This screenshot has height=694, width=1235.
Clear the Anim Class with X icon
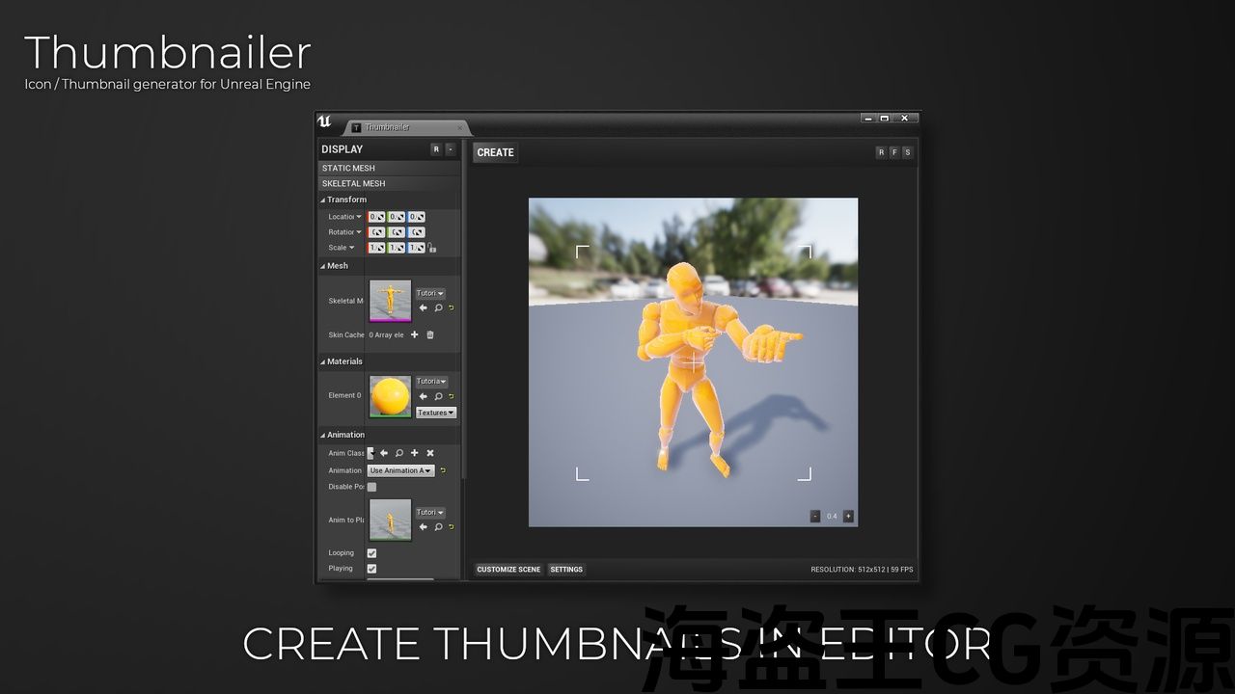point(430,453)
